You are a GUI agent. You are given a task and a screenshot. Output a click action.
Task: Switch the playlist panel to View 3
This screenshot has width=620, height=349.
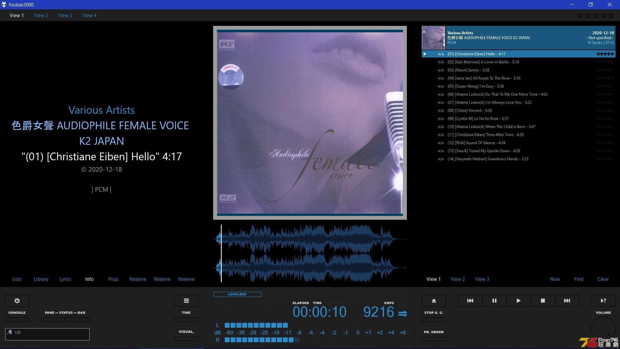click(x=482, y=279)
